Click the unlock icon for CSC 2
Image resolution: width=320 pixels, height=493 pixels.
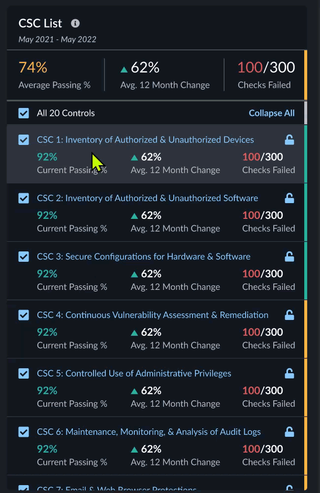pos(289,198)
